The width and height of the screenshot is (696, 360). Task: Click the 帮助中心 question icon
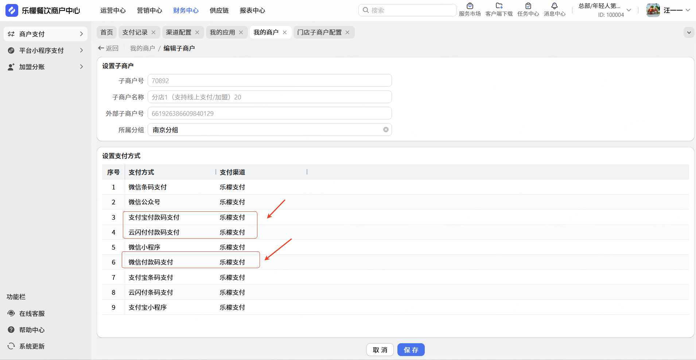11,330
